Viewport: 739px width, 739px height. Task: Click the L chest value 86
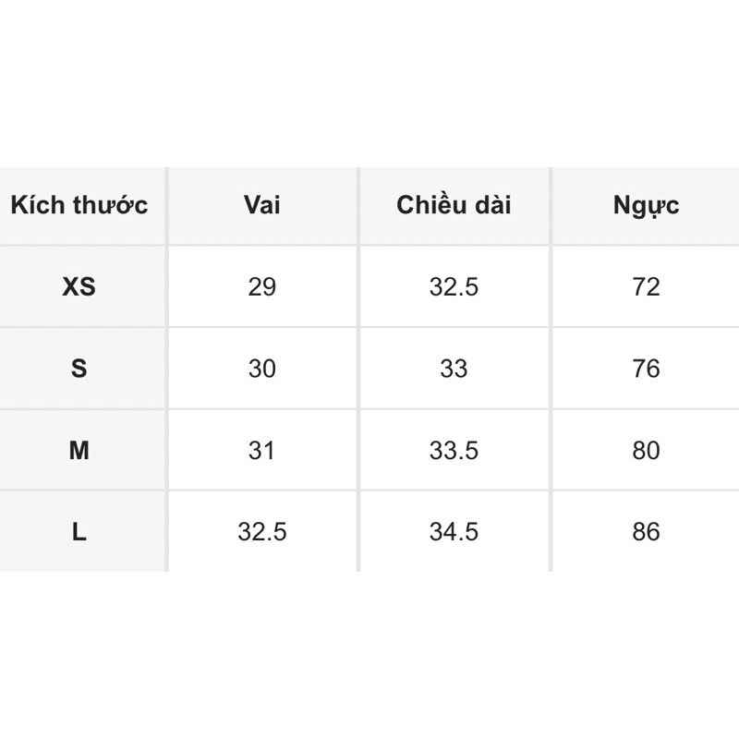click(646, 532)
